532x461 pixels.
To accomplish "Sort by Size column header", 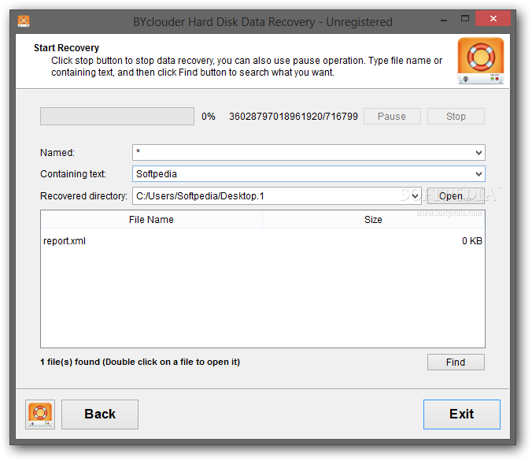I will pos(373,220).
